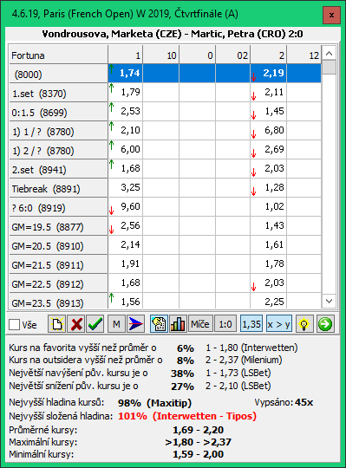The width and height of the screenshot is (346, 468).
Task: Select the GM=23.5 (8913) row
Action: tap(58, 302)
